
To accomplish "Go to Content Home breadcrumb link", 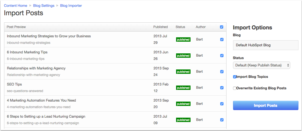I will point(16,5).
